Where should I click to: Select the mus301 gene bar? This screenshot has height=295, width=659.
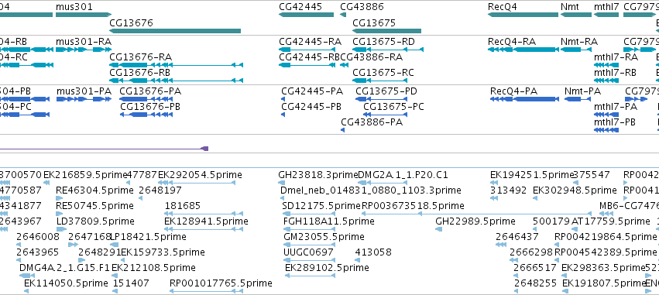[x=83, y=15]
